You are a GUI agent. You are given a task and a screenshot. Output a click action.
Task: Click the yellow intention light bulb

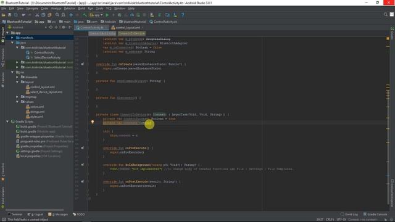[93, 122]
